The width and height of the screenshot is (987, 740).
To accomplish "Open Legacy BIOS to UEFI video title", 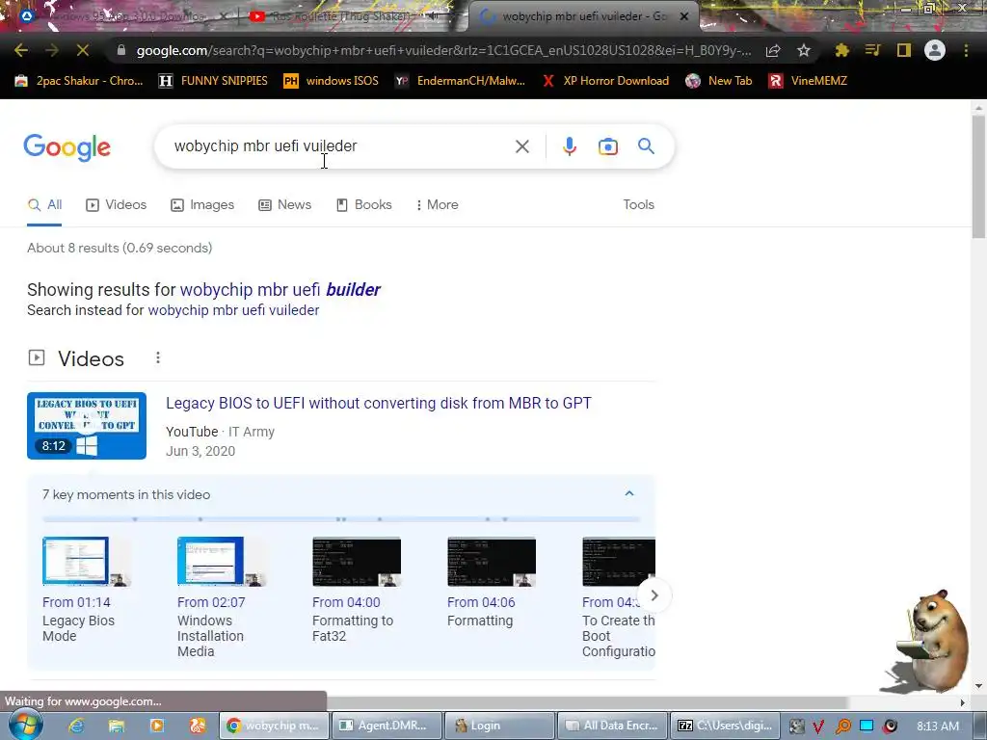I will coord(378,404).
